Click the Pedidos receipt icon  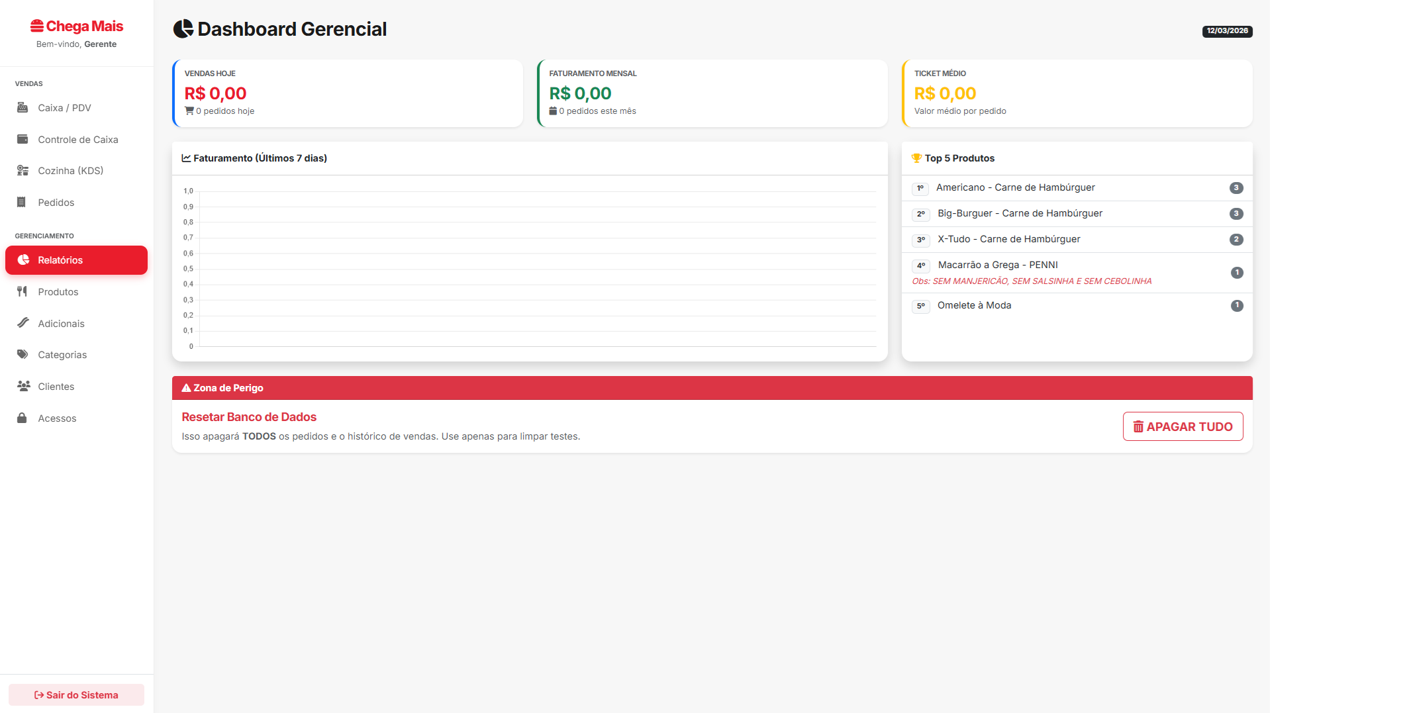coord(22,203)
